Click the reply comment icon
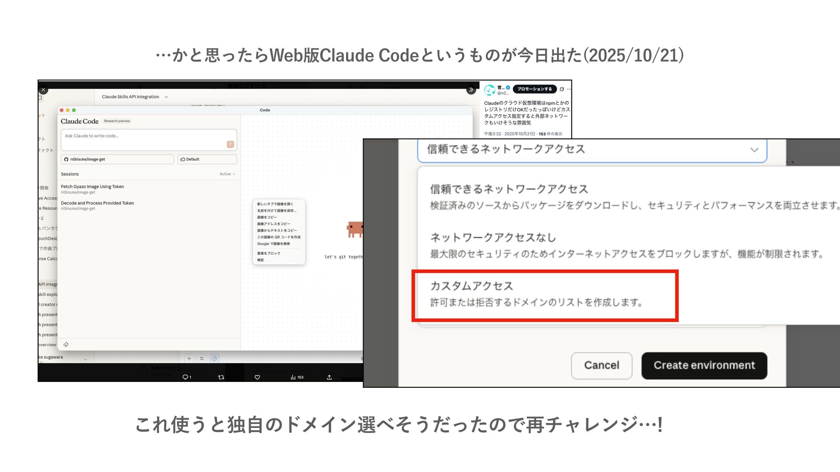The image size is (840, 472). tap(185, 377)
